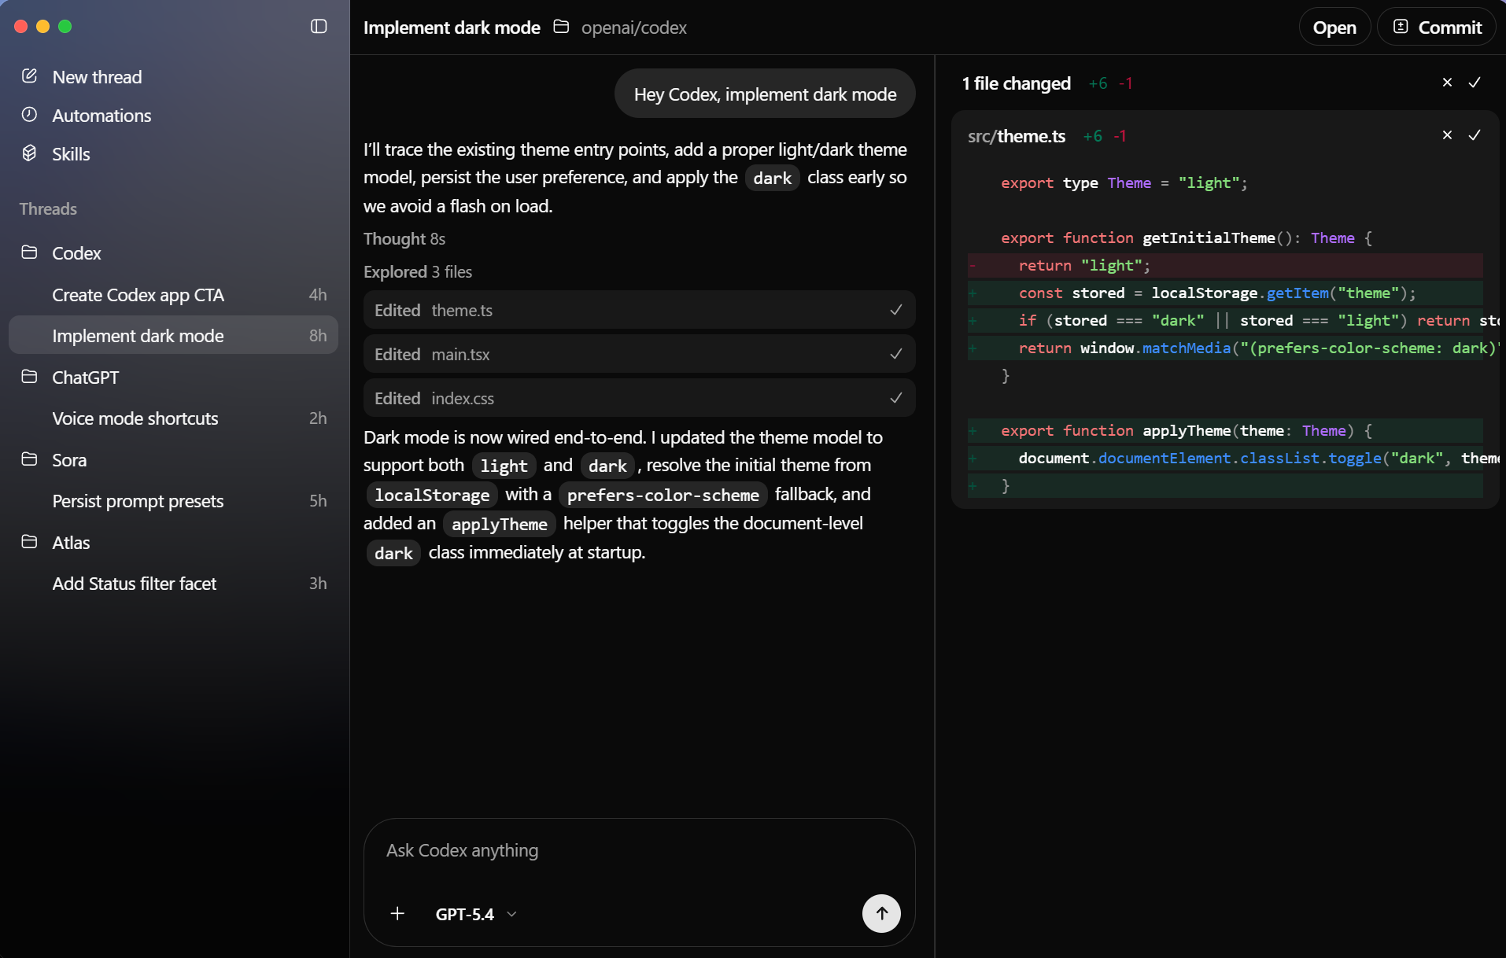Approve src/theme.ts changes checkmark
This screenshot has height=958, width=1506.
click(x=1475, y=135)
